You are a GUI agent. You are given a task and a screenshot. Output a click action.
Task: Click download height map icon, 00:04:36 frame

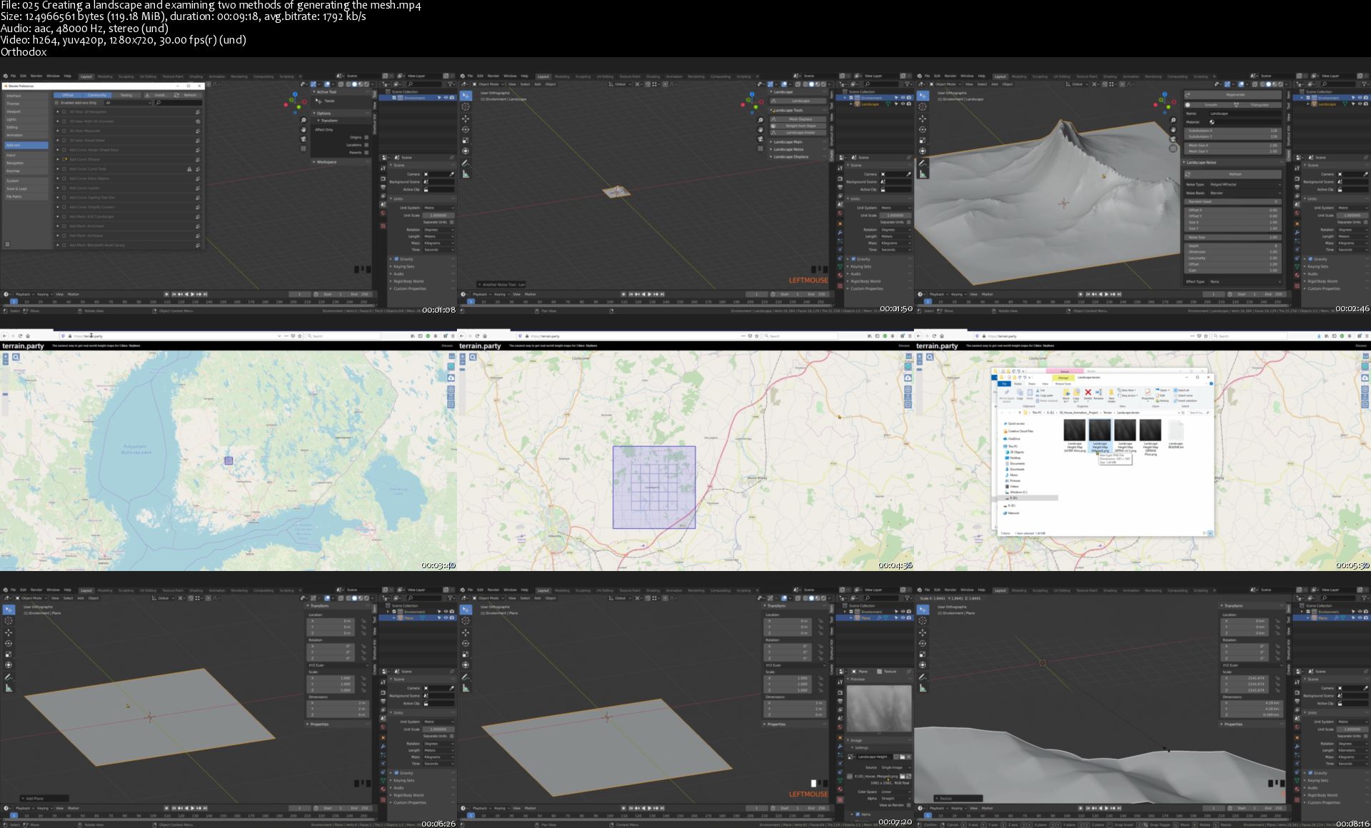[908, 378]
